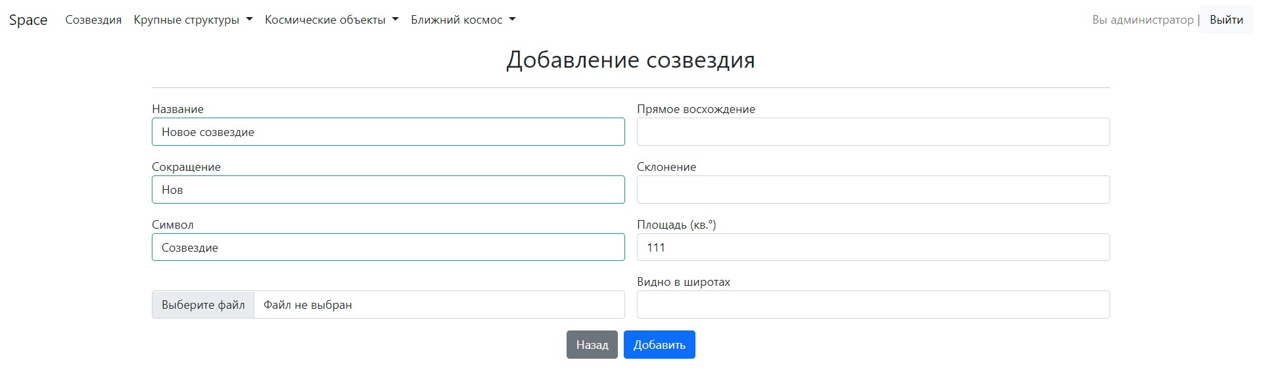Go to the Созвездия page
Viewport: 1262px width, 385px height.
93,20
